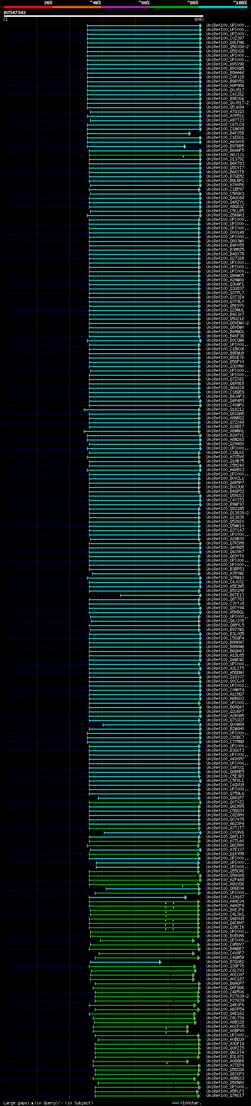This screenshot has width=251, height=1106.
Task: Select label UniRef100_B4FX58
Action: coord(225,133)
